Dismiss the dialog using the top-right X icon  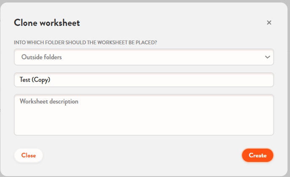point(269,23)
